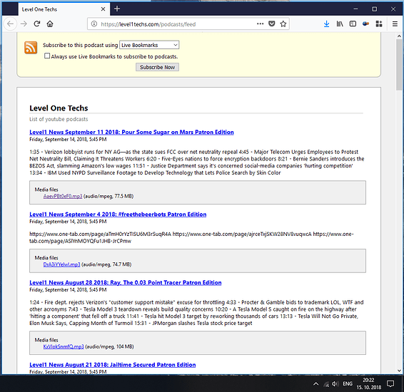The width and height of the screenshot is (404, 392).
Task: Open Level1 News August 21 2018 episode
Action: point(112,365)
